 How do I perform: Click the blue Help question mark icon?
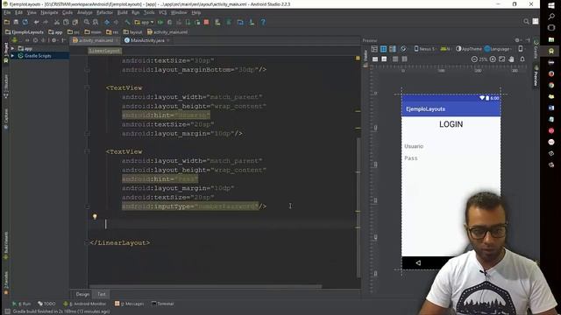coord(263,22)
